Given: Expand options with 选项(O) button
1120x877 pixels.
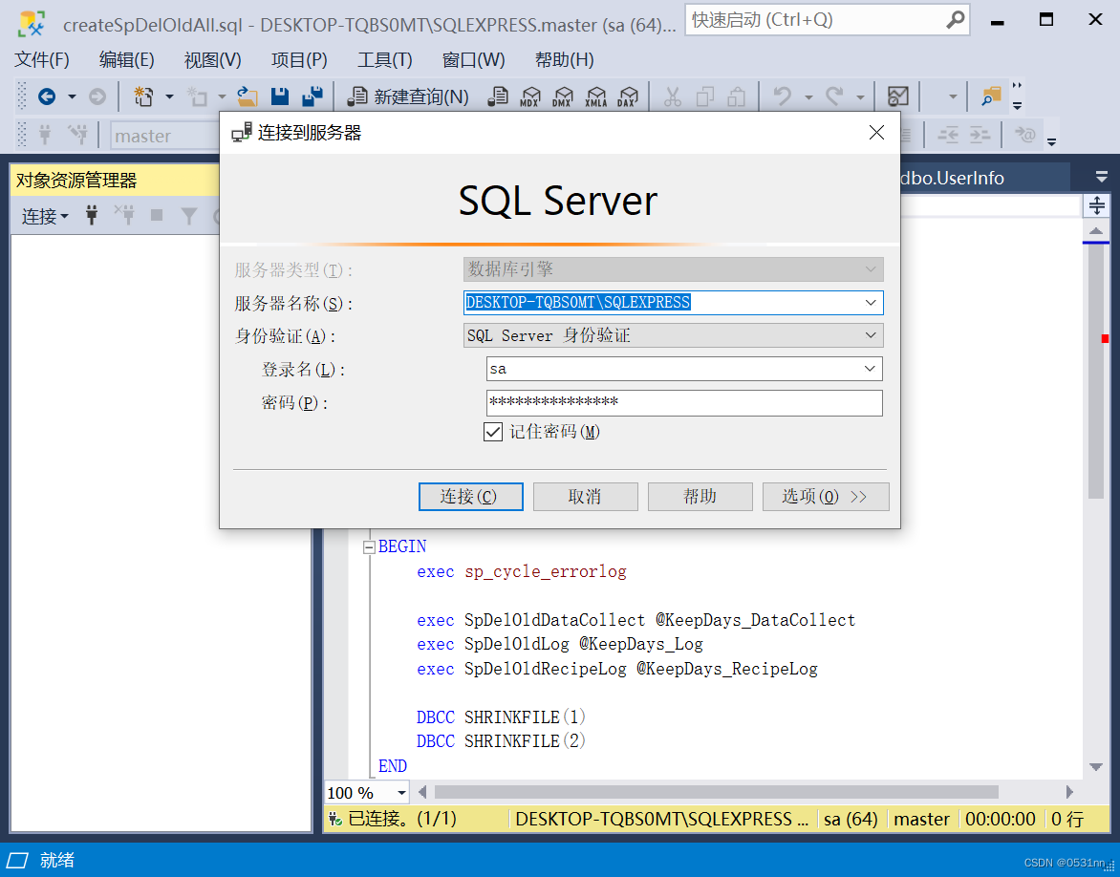Looking at the screenshot, I should click(825, 496).
